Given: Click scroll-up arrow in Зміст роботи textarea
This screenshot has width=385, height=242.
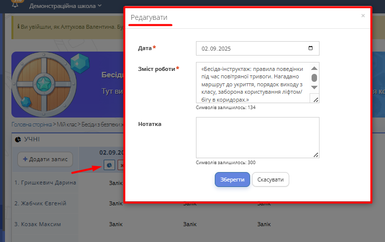Looking at the screenshot, I should click(x=314, y=68).
